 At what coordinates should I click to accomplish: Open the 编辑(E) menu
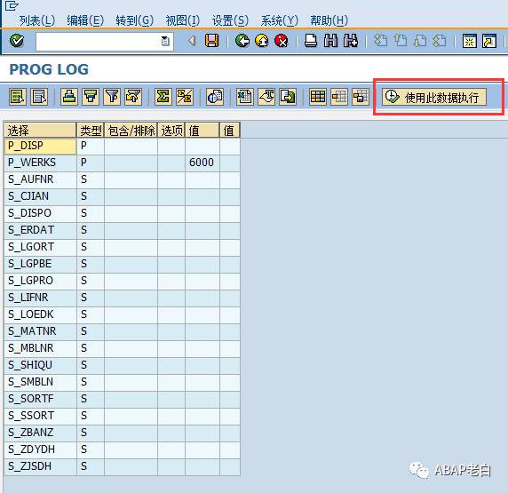(x=85, y=20)
